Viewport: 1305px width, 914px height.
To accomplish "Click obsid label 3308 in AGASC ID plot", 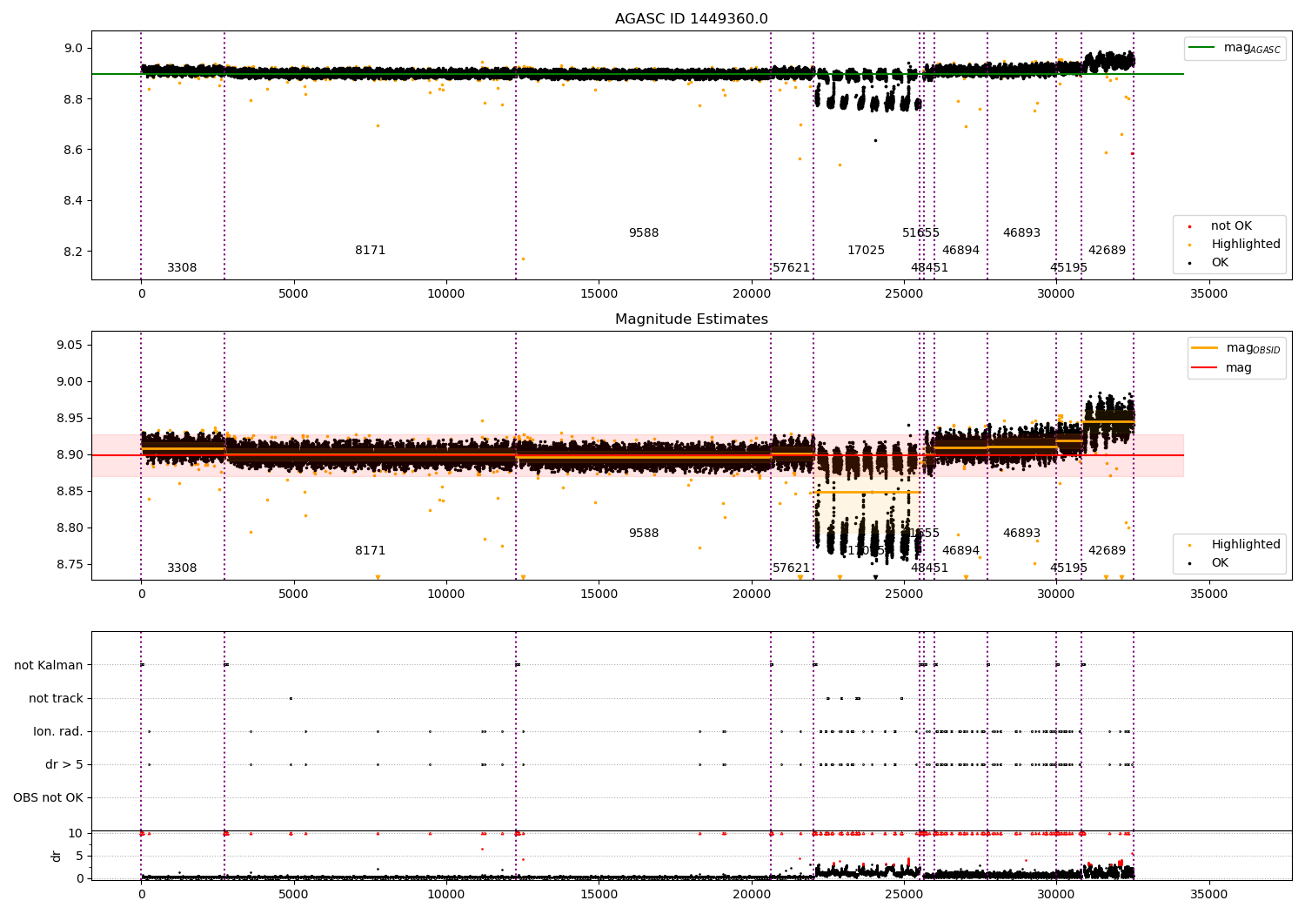I will click(x=182, y=268).
